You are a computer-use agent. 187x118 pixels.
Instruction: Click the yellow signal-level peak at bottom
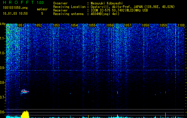25,114
